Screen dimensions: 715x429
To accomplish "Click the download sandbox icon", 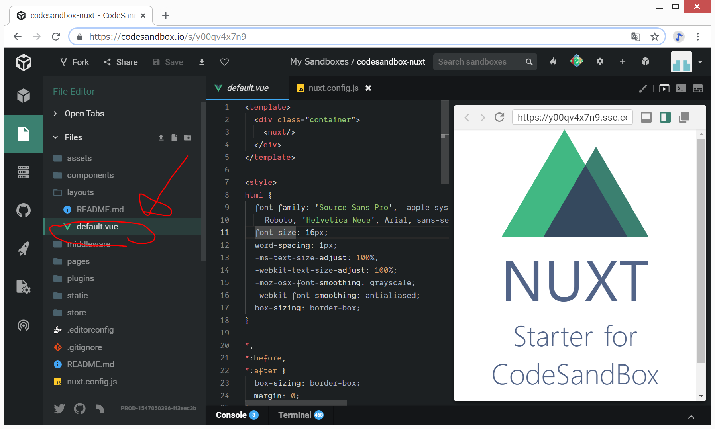I will pos(202,62).
